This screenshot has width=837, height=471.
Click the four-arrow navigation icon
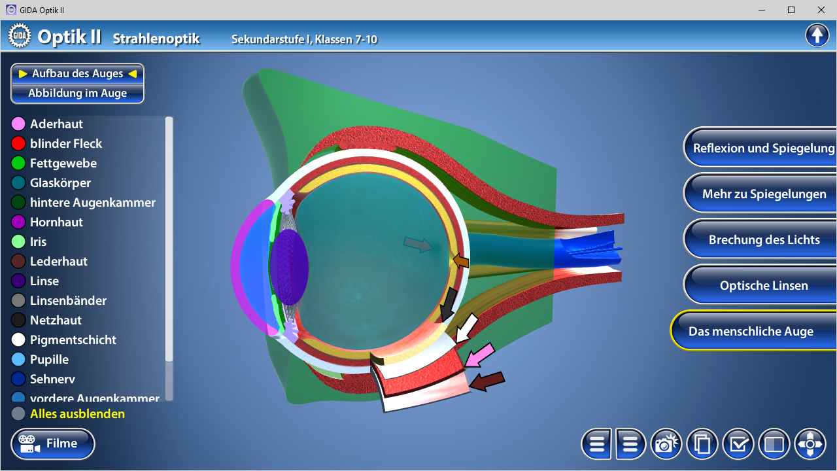[810, 445]
